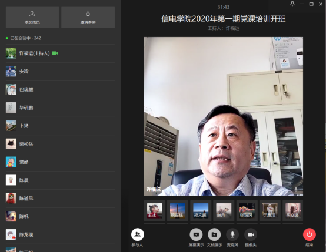Screen dimensions: 326x252
Task: Open 胡立娜's video thumbnail
Action: (x=292, y=211)
